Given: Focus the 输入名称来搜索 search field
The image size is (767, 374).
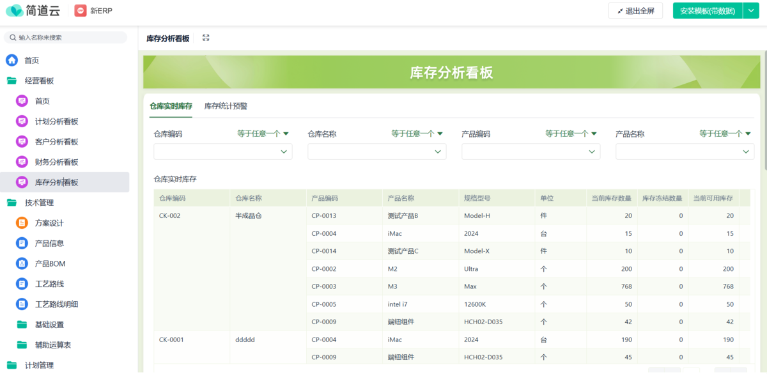Looking at the screenshot, I should tap(66, 38).
